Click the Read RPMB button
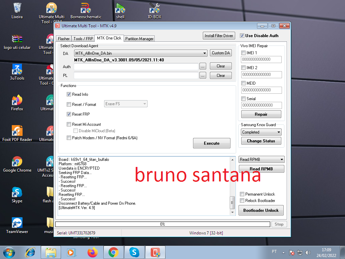This screenshot has width=345, height=259. click(261, 169)
